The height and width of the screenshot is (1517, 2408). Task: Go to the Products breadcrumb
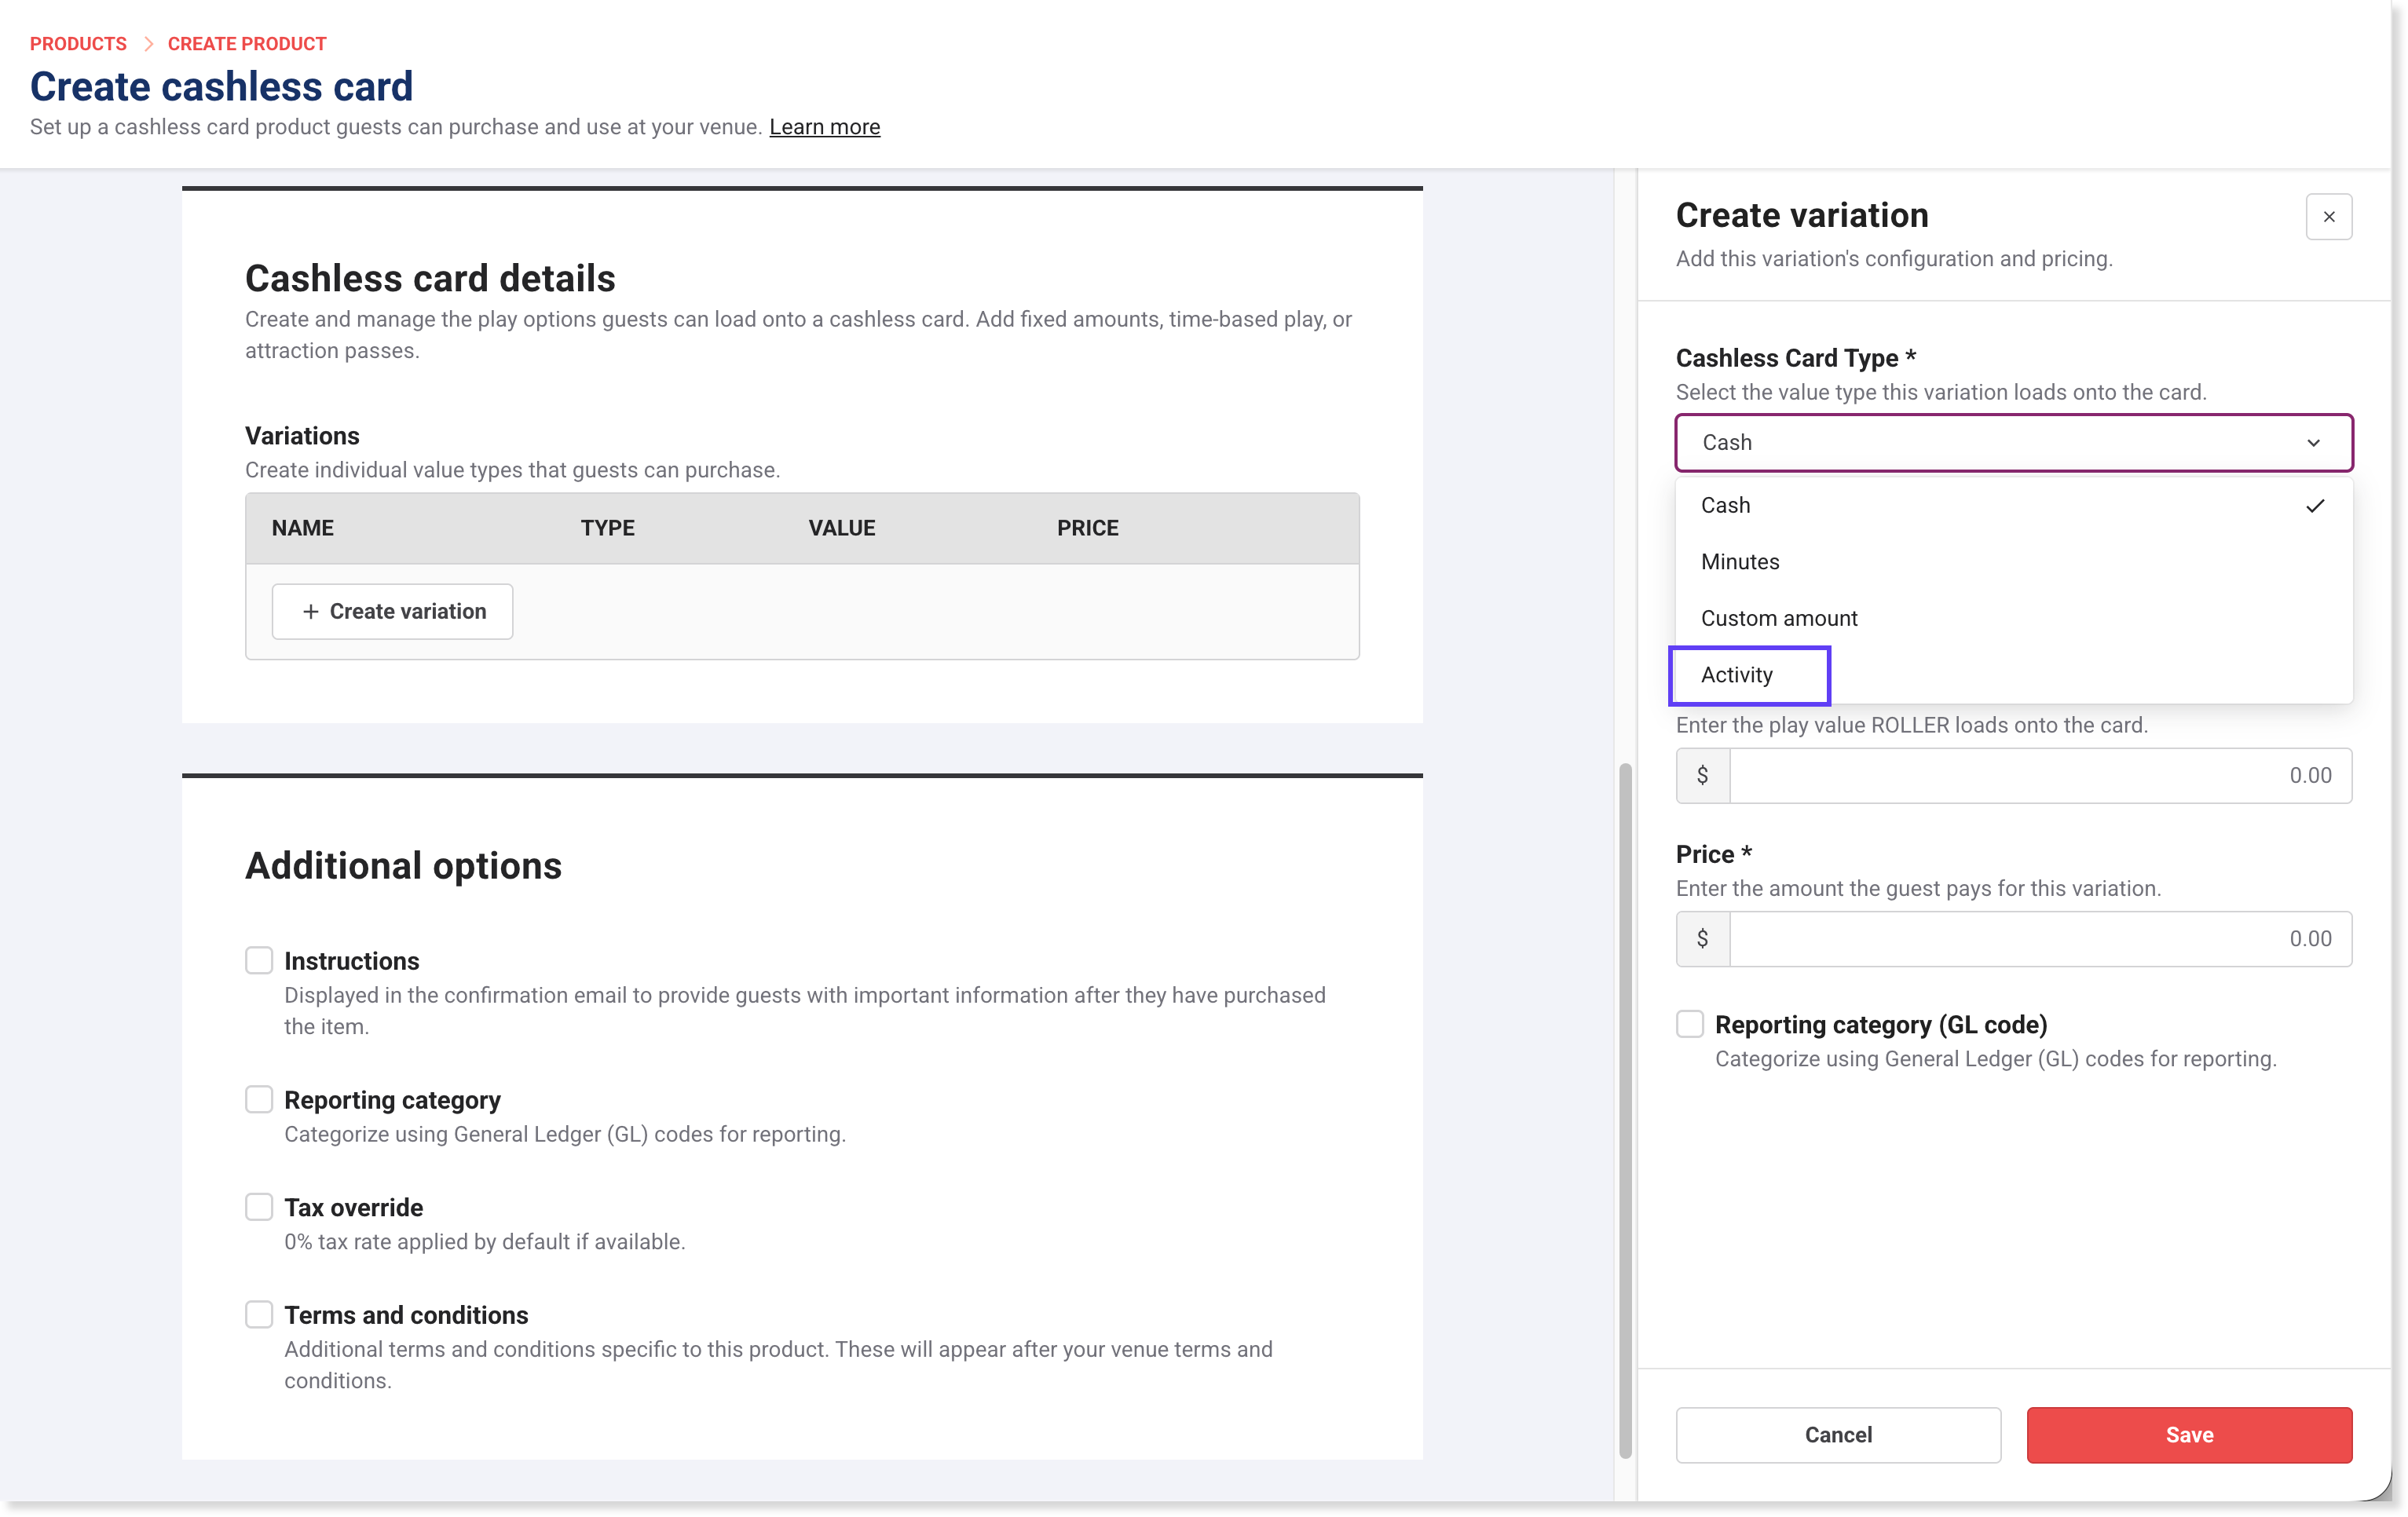(x=78, y=44)
